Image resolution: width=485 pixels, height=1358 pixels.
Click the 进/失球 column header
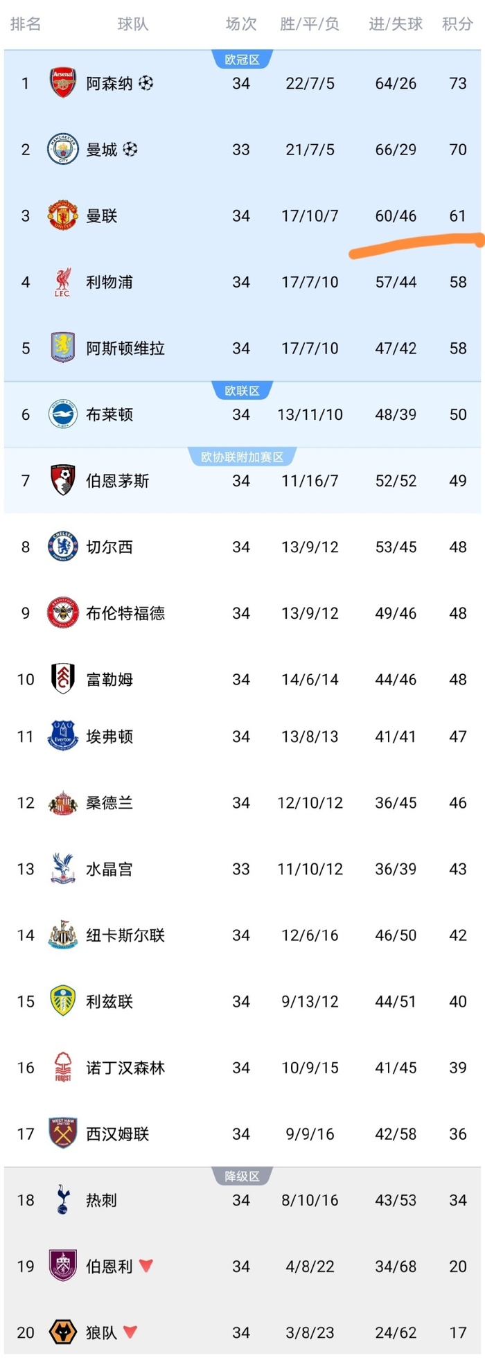(396, 24)
